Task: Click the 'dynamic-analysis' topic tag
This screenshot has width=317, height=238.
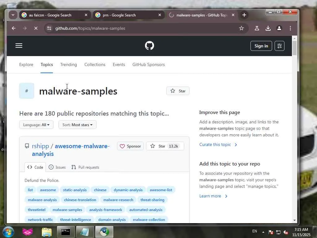Action: point(128,190)
